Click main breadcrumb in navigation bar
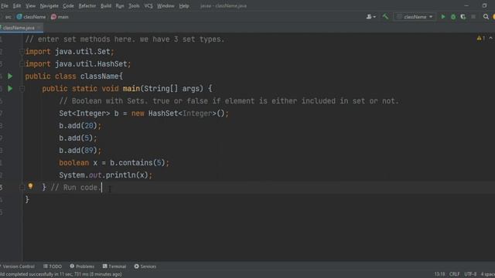This screenshot has width=495, height=278. click(x=60, y=17)
